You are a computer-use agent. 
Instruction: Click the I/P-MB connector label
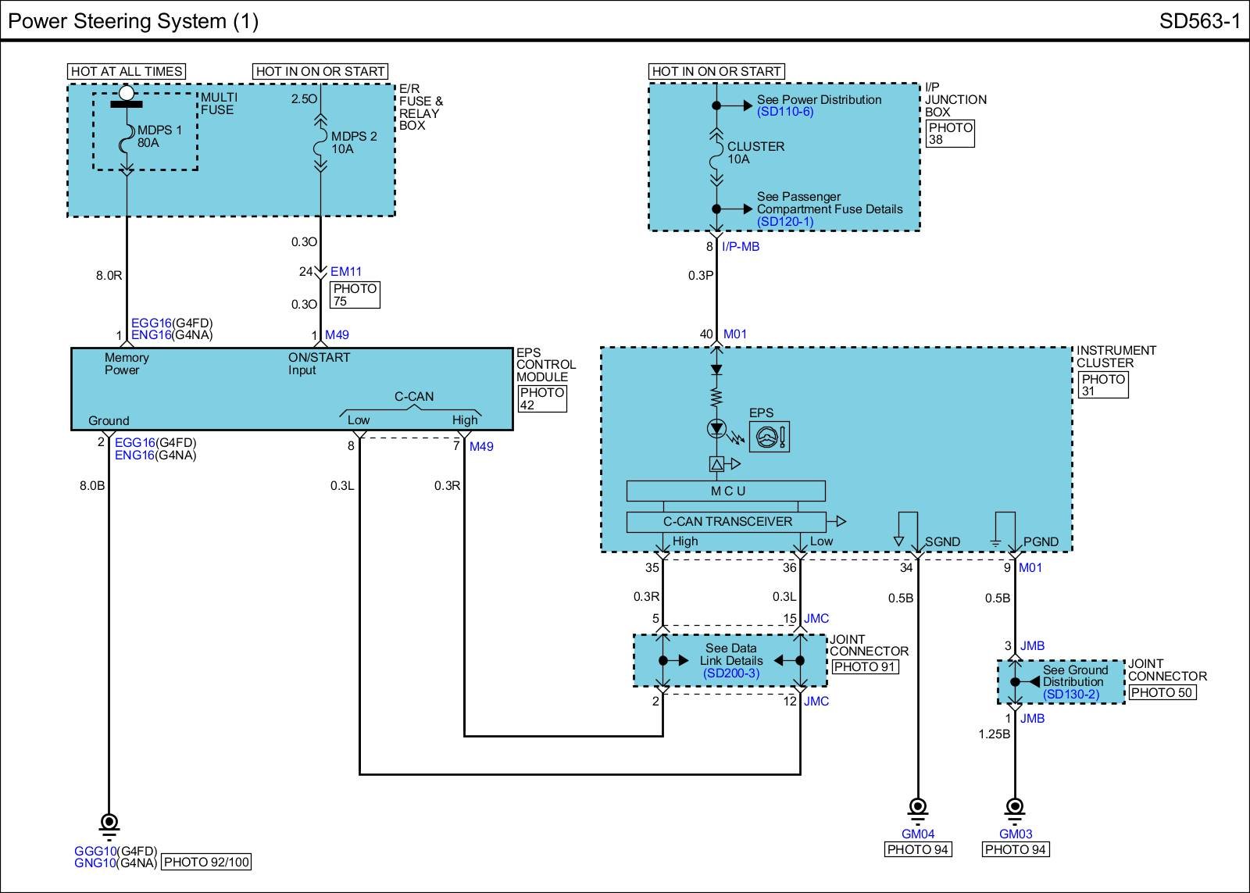pos(740,247)
